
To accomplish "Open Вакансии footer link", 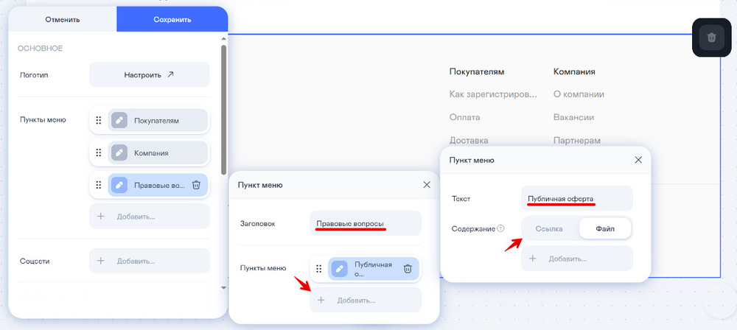I will pyautogui.click(x=573, y=117).
